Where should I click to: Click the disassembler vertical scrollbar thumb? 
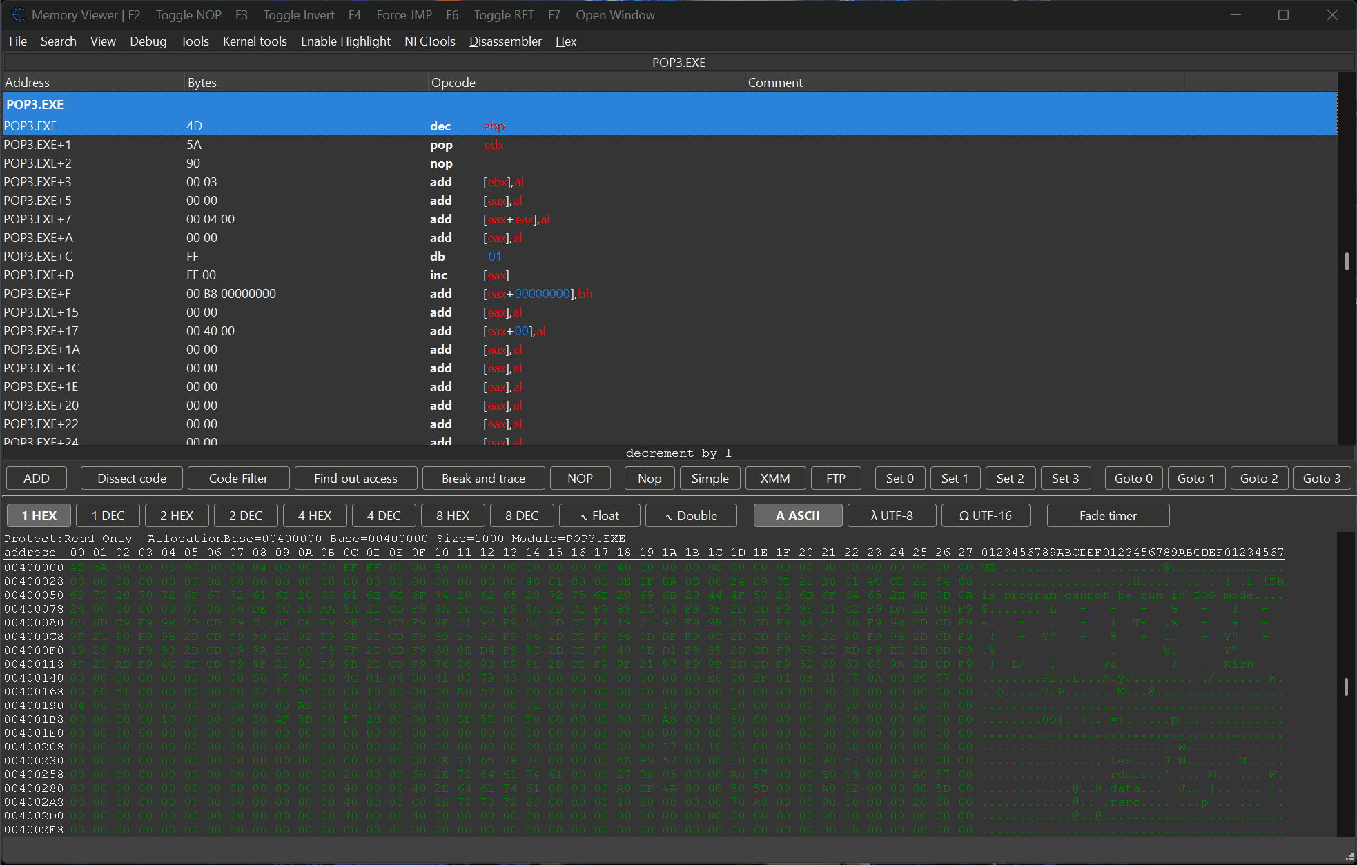pos(1347,261)
